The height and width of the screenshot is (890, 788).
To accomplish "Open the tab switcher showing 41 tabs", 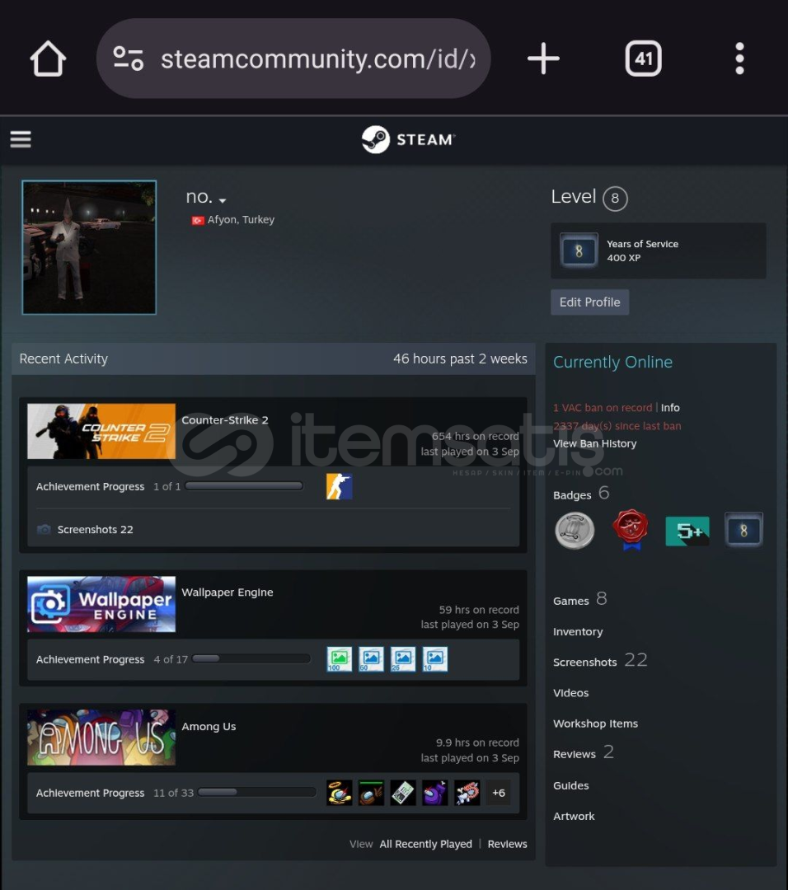I will coord(643,59).
